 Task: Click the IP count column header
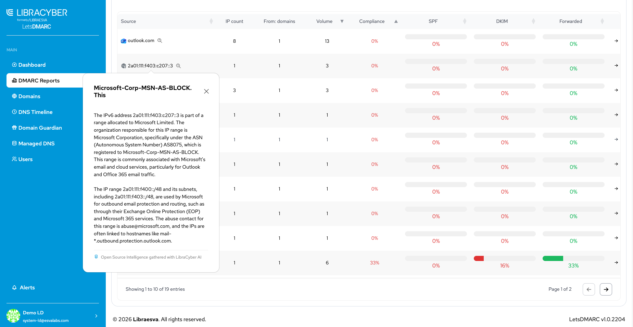click(235, 21)
